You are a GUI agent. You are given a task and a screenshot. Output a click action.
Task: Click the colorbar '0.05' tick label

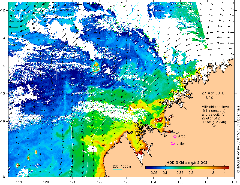[x=154, y=173]
